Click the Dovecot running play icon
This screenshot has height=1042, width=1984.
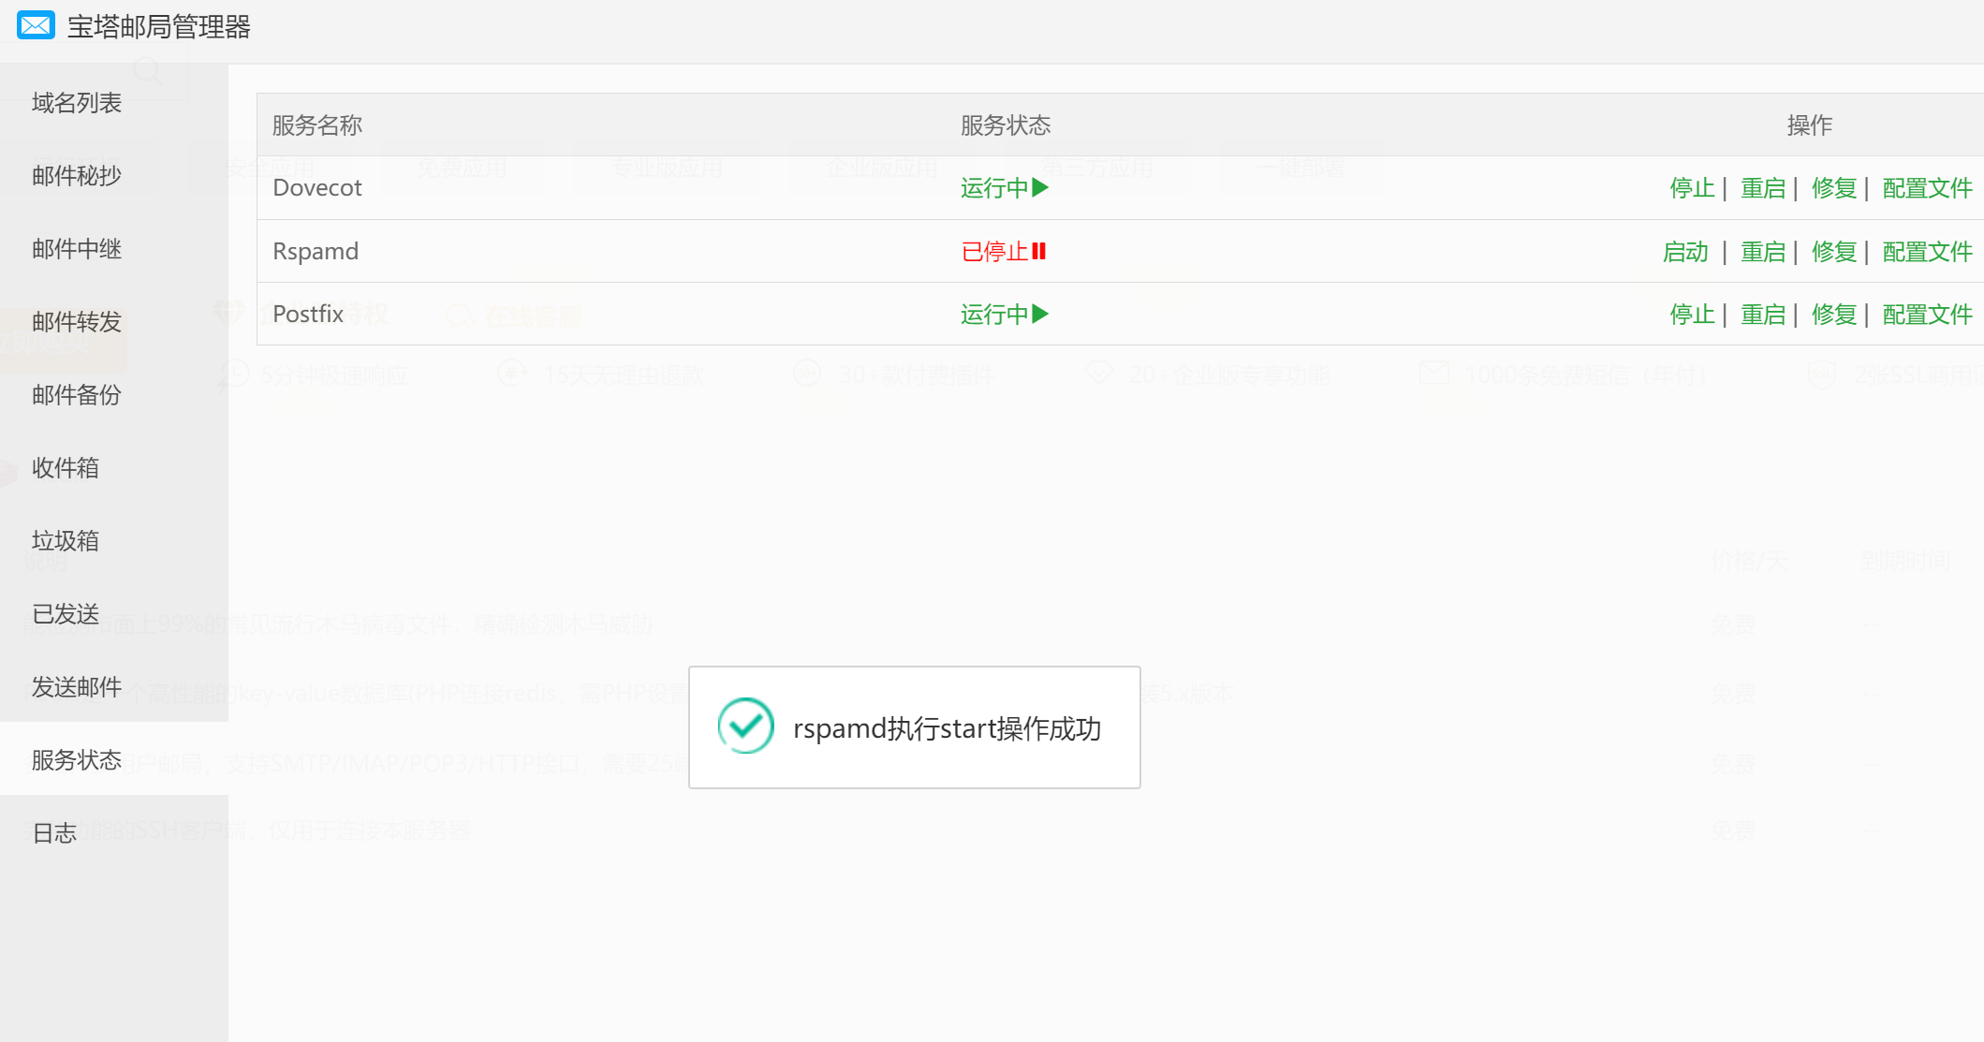coord(1040,187)
